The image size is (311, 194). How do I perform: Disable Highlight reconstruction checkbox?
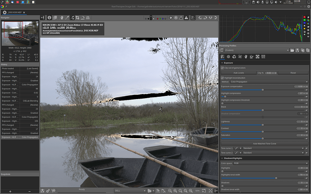(x=223, y=77)
